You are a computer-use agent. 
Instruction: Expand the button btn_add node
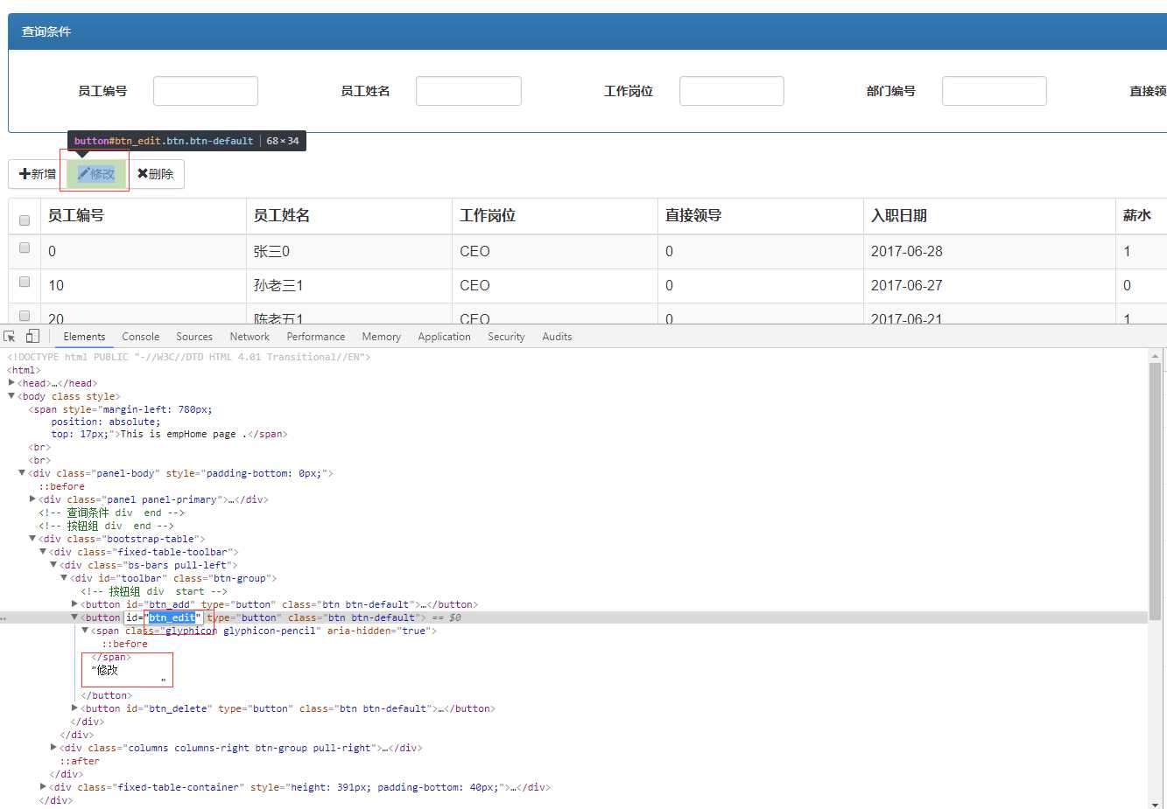click(74, 604)
